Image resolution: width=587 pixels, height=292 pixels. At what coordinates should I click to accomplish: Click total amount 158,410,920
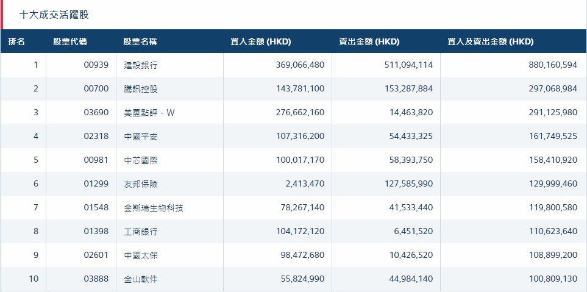point(553,160)
